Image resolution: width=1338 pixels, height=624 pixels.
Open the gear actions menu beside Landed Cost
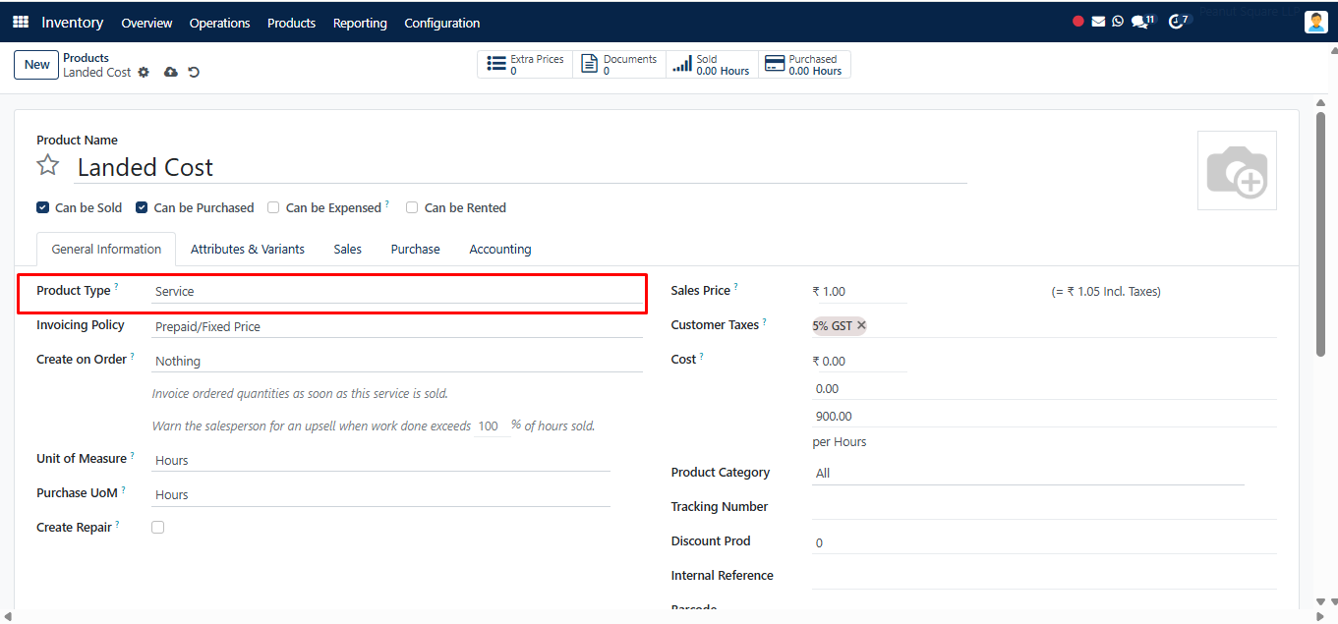coord(144,73)
